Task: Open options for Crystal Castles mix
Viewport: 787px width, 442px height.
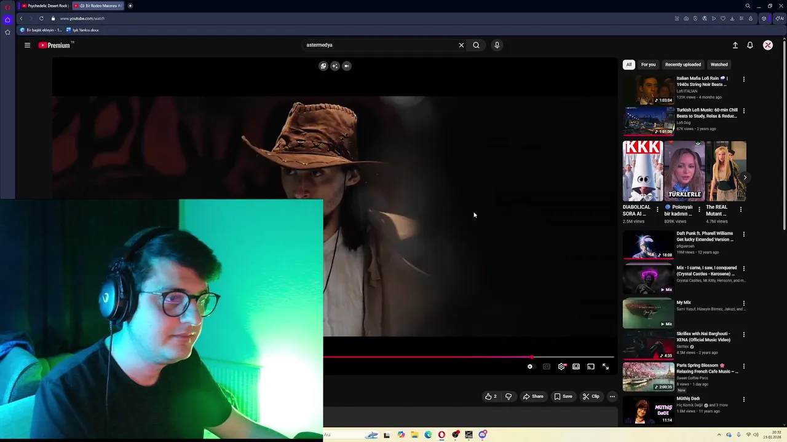Action: pos(743,269)
